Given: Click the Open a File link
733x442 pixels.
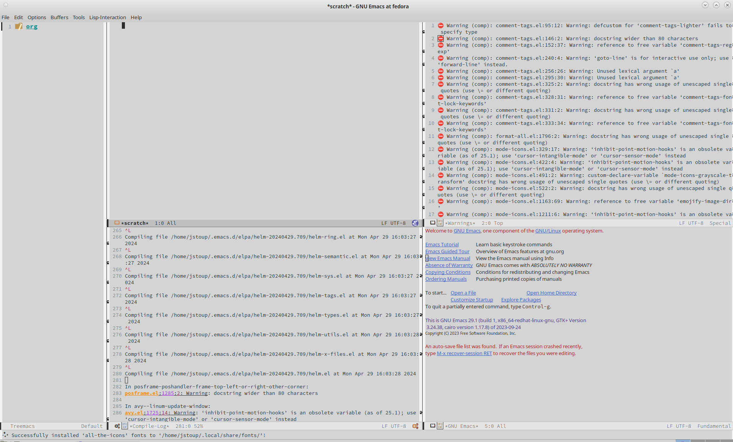Looking at the screenshot, I should [463, 293].
